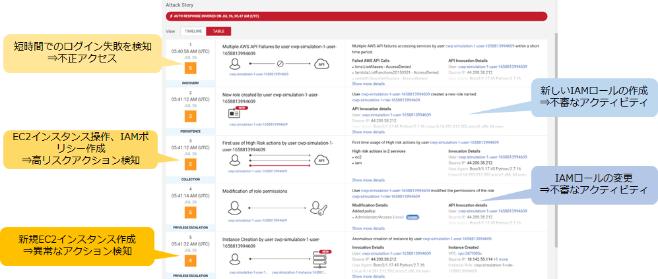
Task: Click severity badge 5 in the COLLECTION event
Action: pyautogui.click(x=191, y=165)
